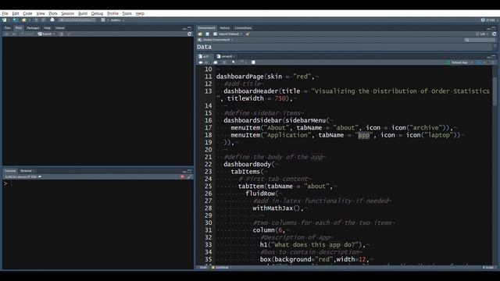Switch to the Terminal tab

26,171
